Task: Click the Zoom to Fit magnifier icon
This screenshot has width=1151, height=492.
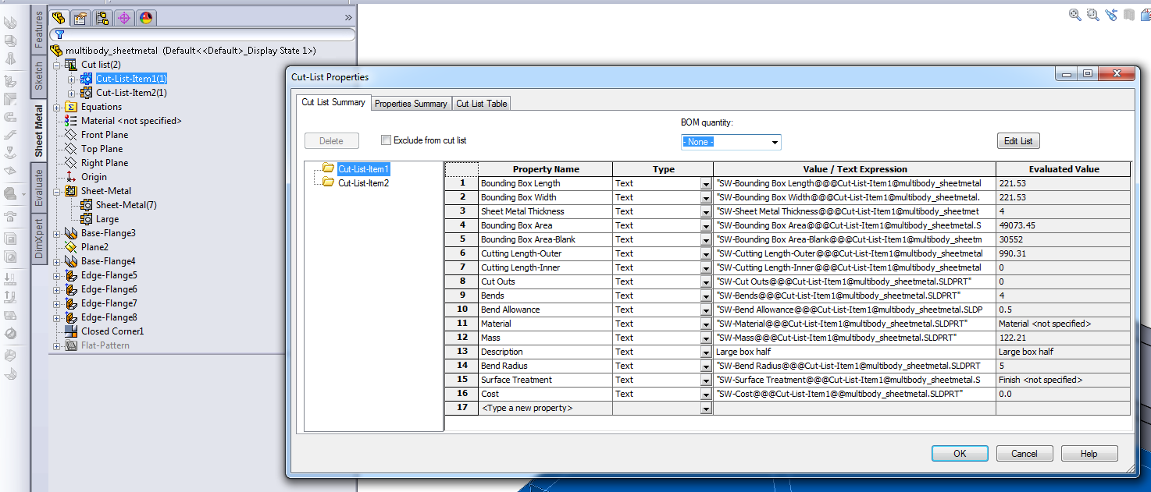Action: click(1075, 15)
